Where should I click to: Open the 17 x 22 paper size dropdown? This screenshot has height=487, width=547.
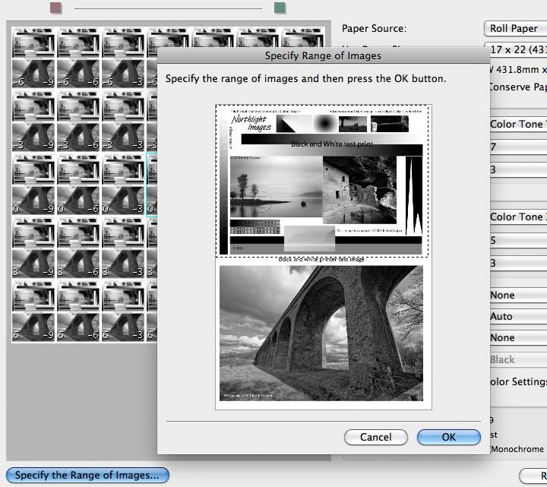tap(517, 49)
